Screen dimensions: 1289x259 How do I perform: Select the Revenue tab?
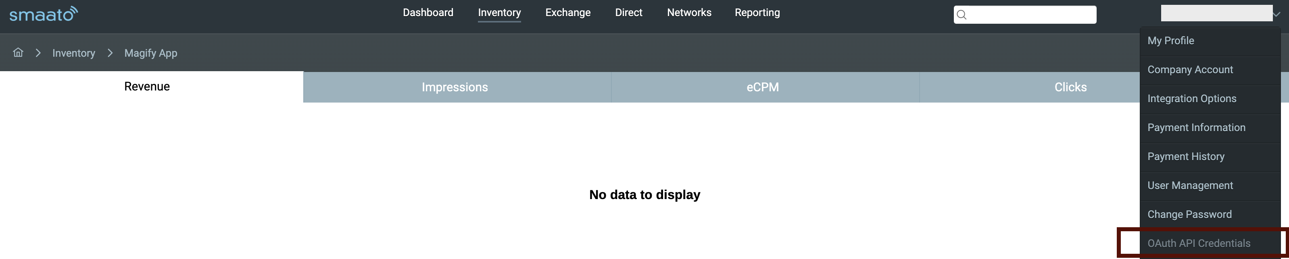pyautogui.click(x=147, y=87)
